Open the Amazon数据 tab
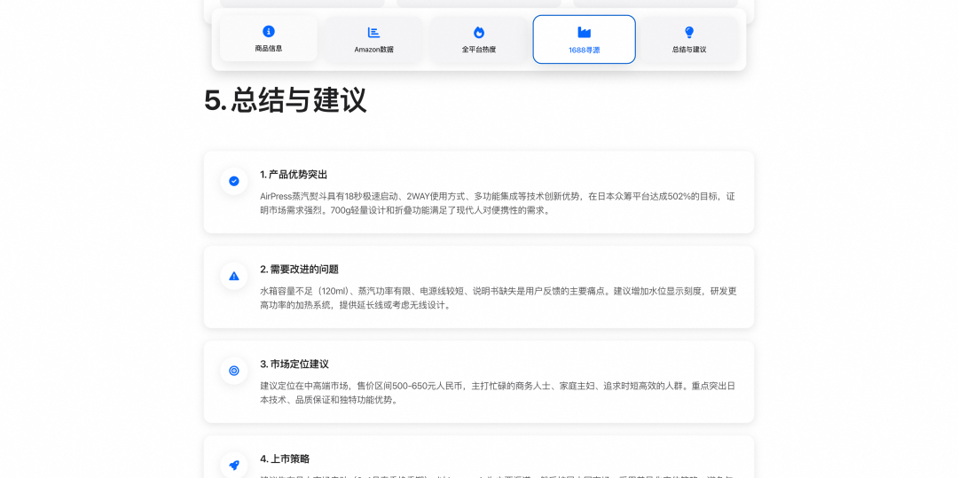The width and height of the screenshot is (958, 478). [373, 50]
